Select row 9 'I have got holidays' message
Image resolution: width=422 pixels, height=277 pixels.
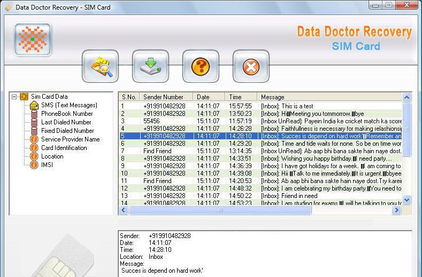point(260,166)
